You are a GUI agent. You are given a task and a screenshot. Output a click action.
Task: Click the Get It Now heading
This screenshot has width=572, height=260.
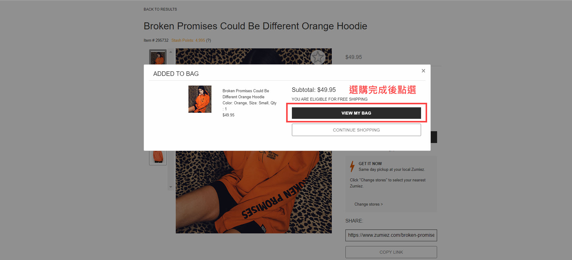click(370, 164)
